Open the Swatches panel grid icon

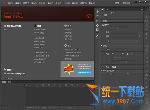click(x=97, y=16)
